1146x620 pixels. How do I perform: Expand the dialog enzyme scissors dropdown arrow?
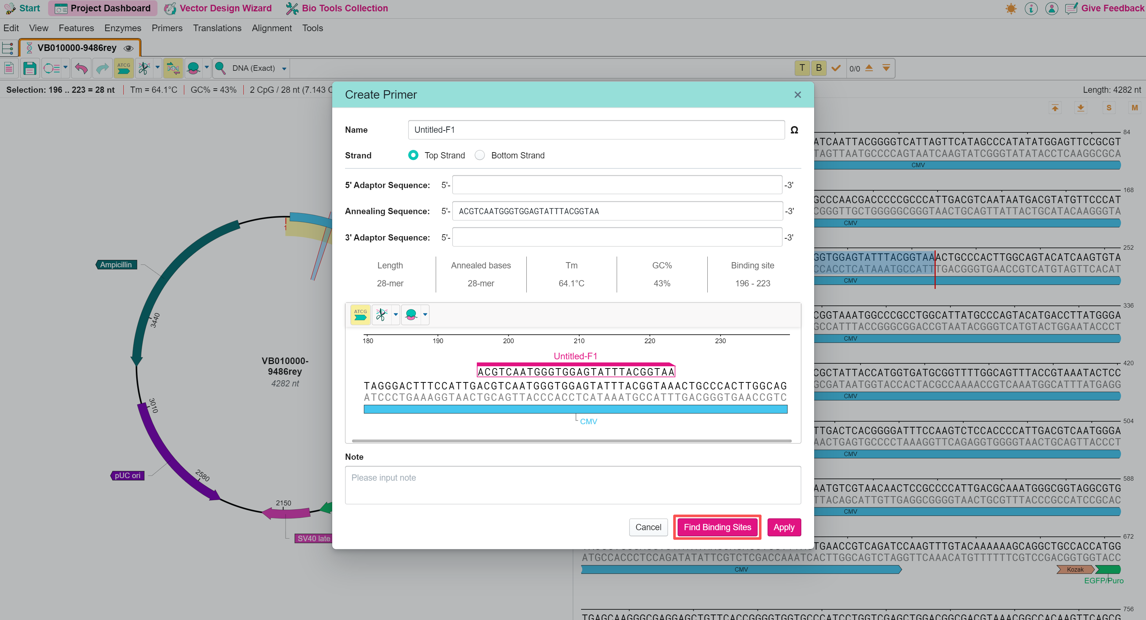[395, 315]
